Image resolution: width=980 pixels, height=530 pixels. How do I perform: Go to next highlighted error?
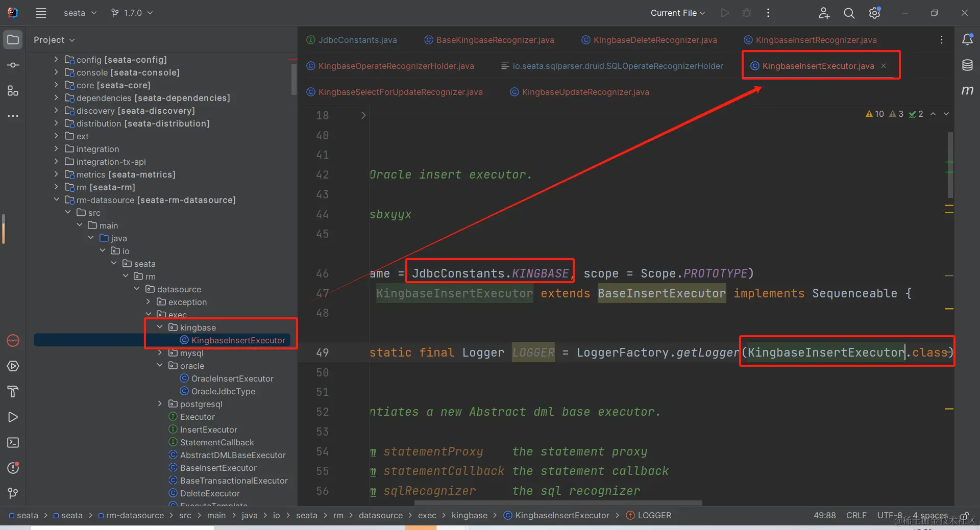click(946, 114)
